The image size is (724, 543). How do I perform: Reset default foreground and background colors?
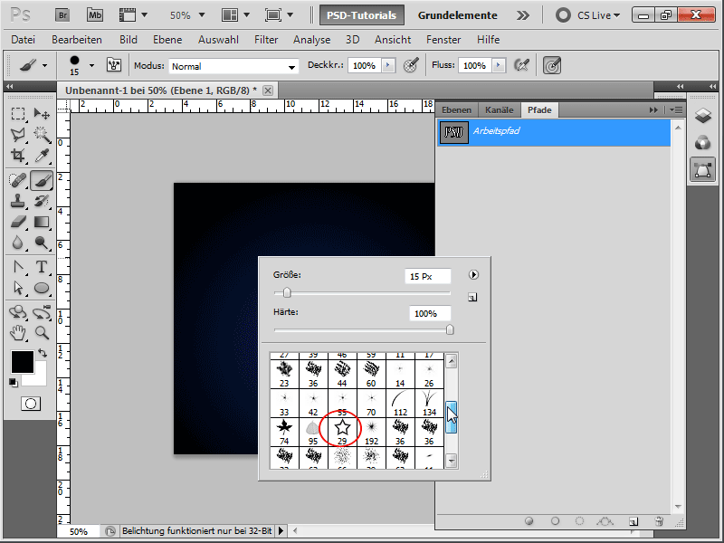pyautogui.click(x=14, y=382)
